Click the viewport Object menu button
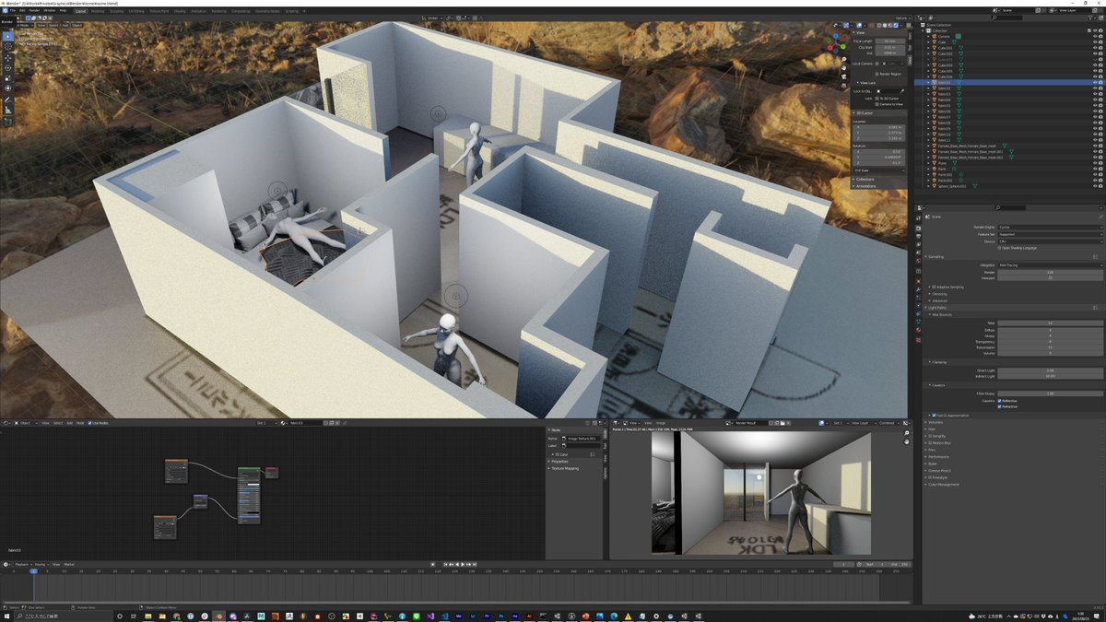 tap(76, 25)
